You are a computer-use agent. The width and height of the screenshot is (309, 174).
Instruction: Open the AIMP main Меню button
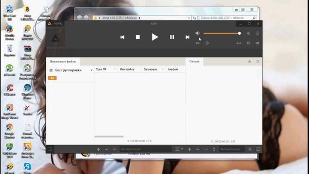pos(56,24)
